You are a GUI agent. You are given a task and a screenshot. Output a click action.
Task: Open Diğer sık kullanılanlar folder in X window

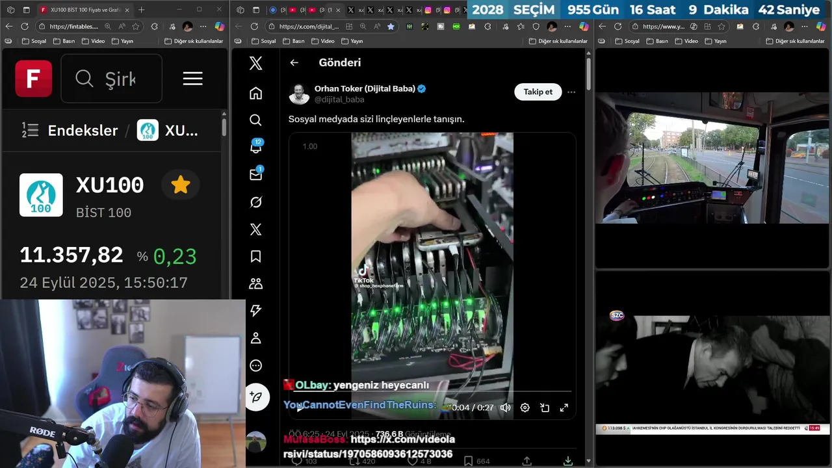click(x=558, y=41)
